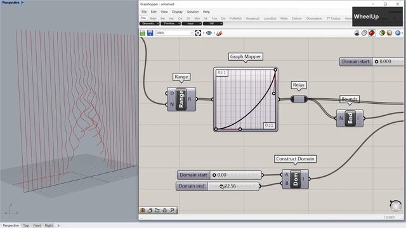Click the Zoom Extents icon
Image resolution: width=406 pixels, height=228 pixels.
198,33
